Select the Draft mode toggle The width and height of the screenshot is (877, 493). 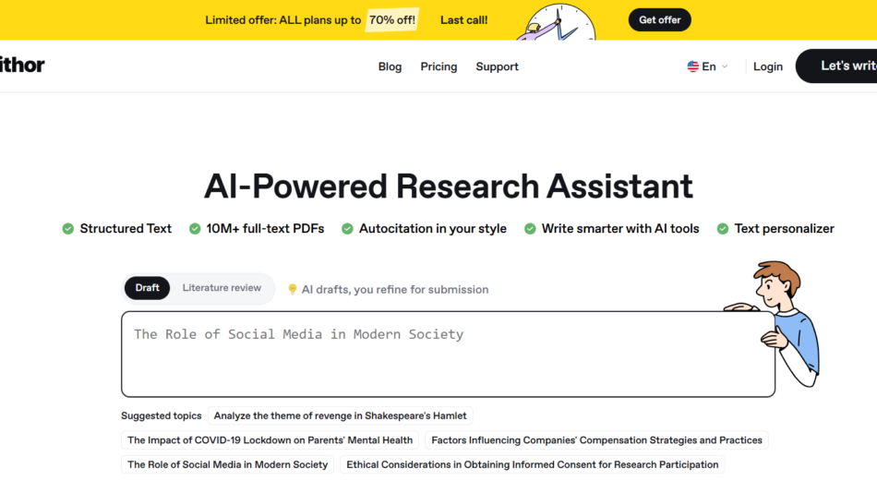pos(147,288)
